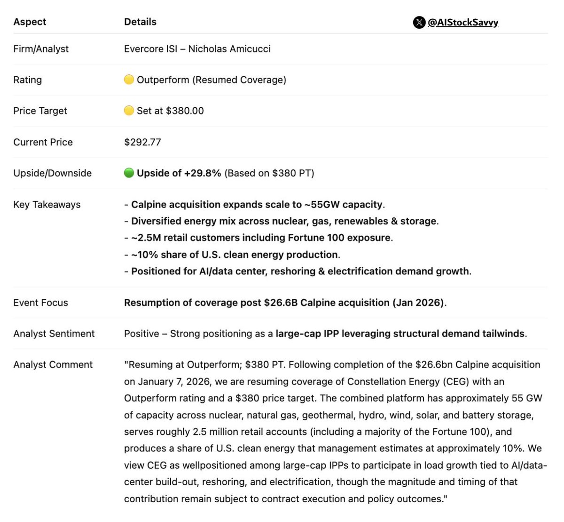Click the yellow circle beside Outperform

pyautogui.click(x=129, y=80)
